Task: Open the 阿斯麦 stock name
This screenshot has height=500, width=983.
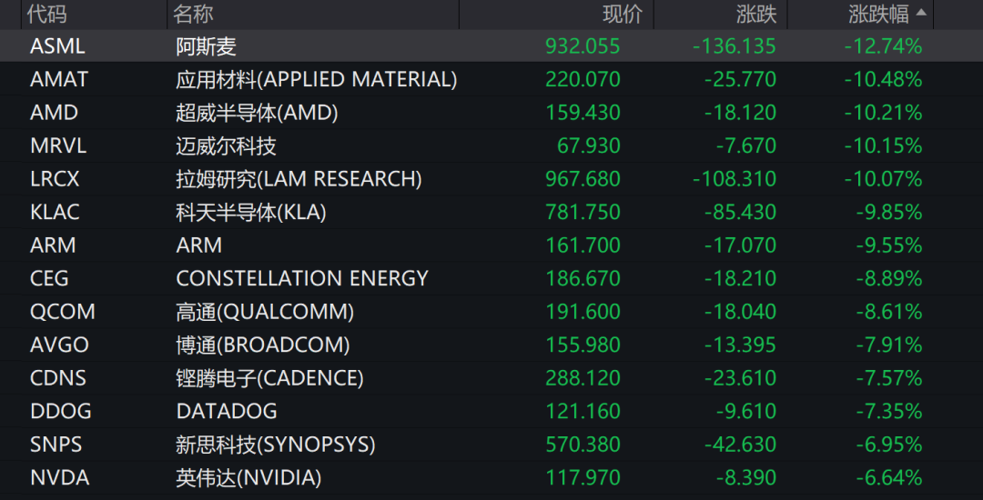Action: tap(206, 46)
